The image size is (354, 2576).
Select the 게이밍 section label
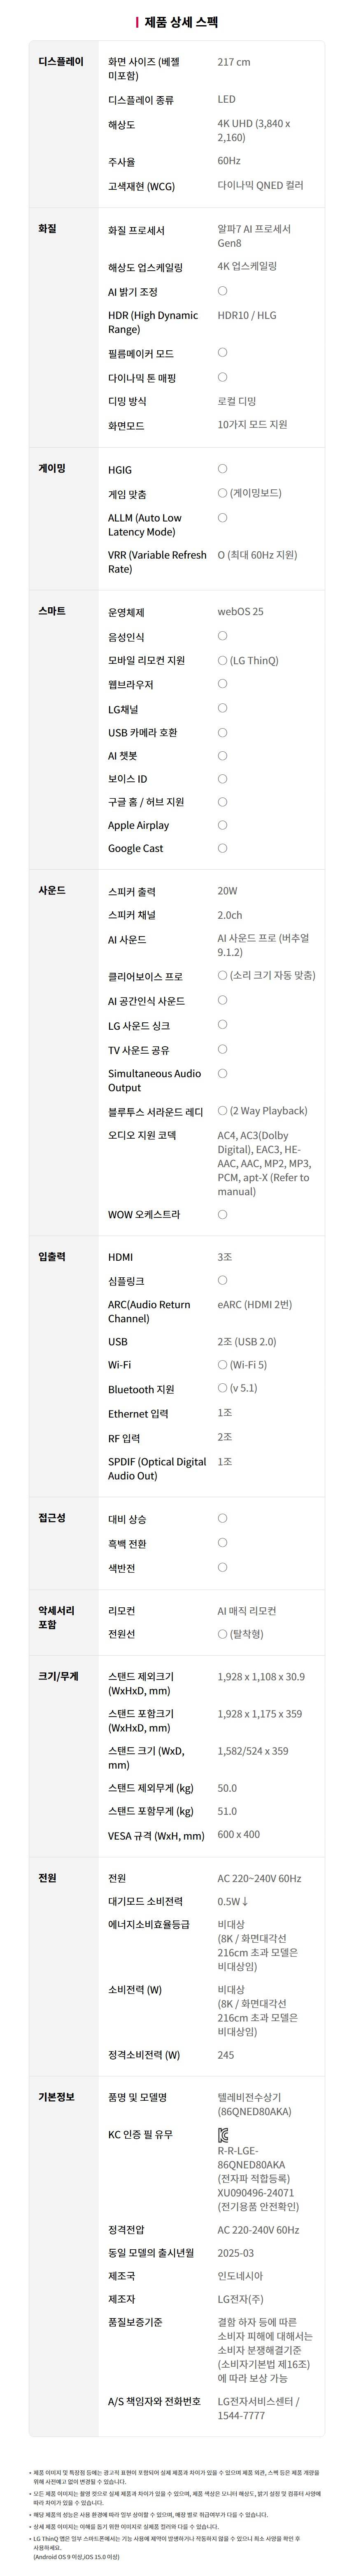52,468
